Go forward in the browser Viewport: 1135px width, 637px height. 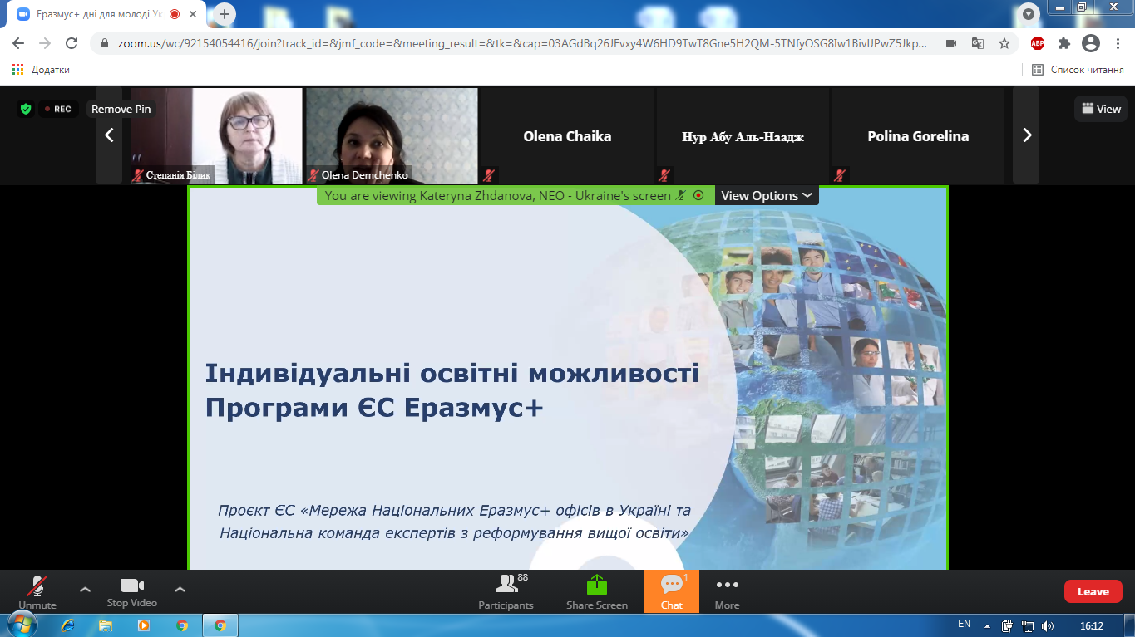tap(45, 43)
